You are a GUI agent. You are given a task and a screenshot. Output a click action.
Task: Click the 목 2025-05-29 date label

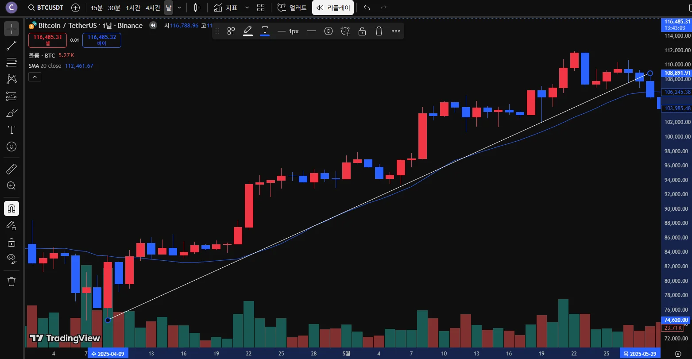(641, 354)
